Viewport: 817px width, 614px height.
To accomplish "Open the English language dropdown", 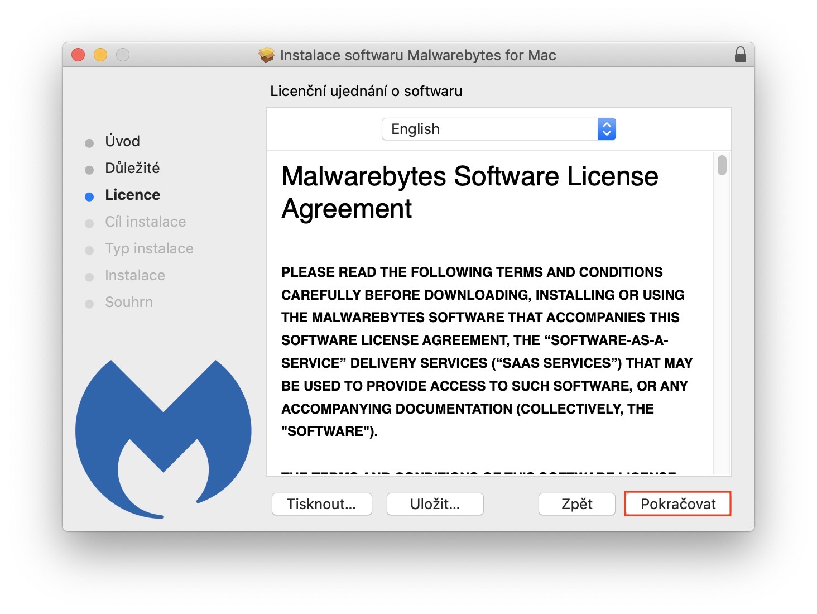I will pyautogui.click(x=498, y=129).
